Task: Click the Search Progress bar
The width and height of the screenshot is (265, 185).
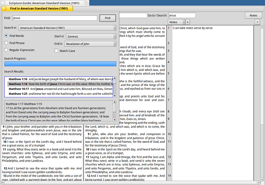Action: pos(60,64)
